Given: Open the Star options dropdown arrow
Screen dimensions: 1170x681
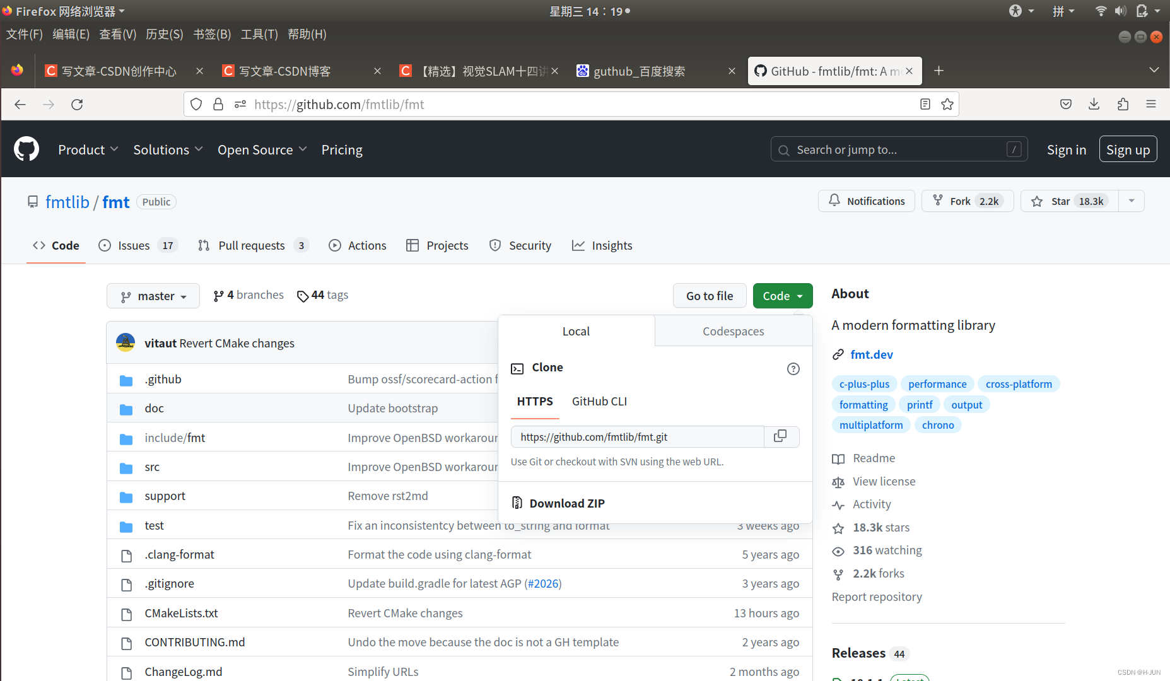Looking at the screenshot, I should pyautogui.click(x=1132, y=201).
